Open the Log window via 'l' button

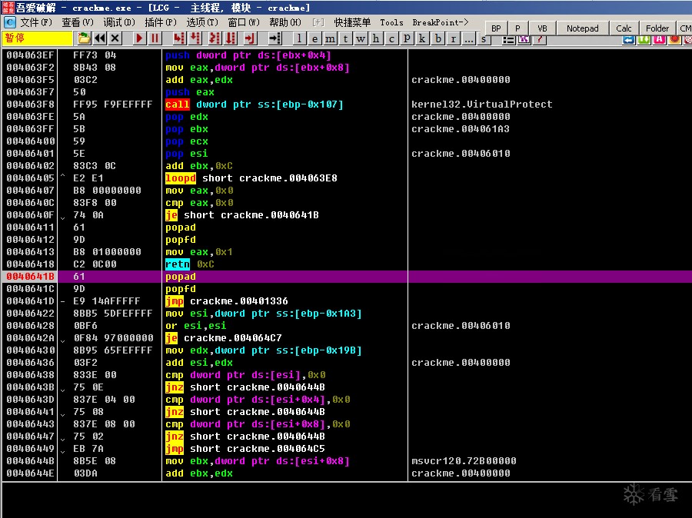click(300, 38)
